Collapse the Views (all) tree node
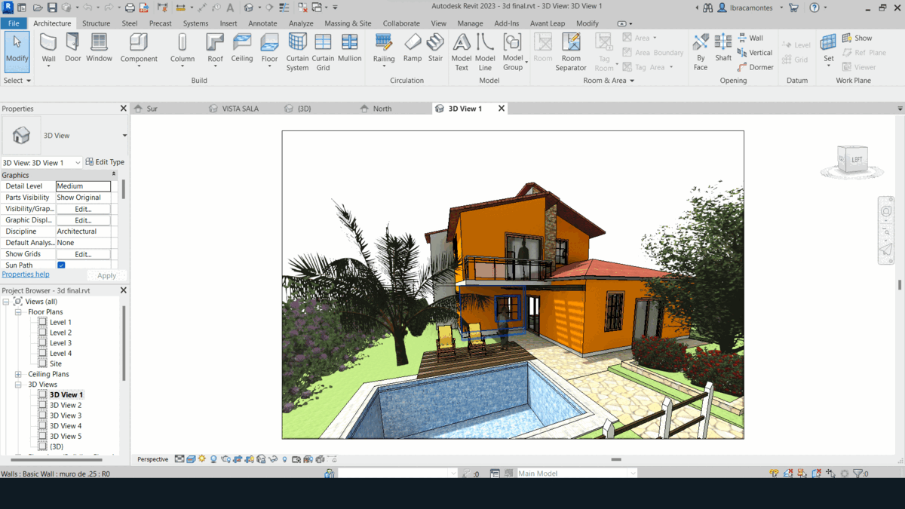The image size is (905, 509). click(6, 302)
